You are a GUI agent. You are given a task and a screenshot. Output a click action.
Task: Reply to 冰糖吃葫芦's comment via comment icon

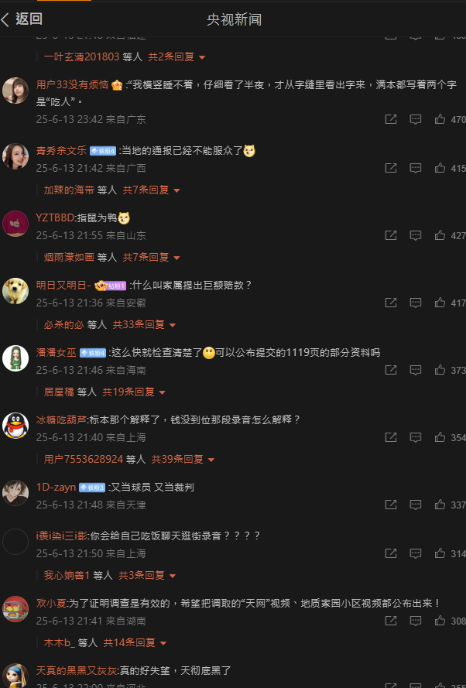tap(415, 437)
